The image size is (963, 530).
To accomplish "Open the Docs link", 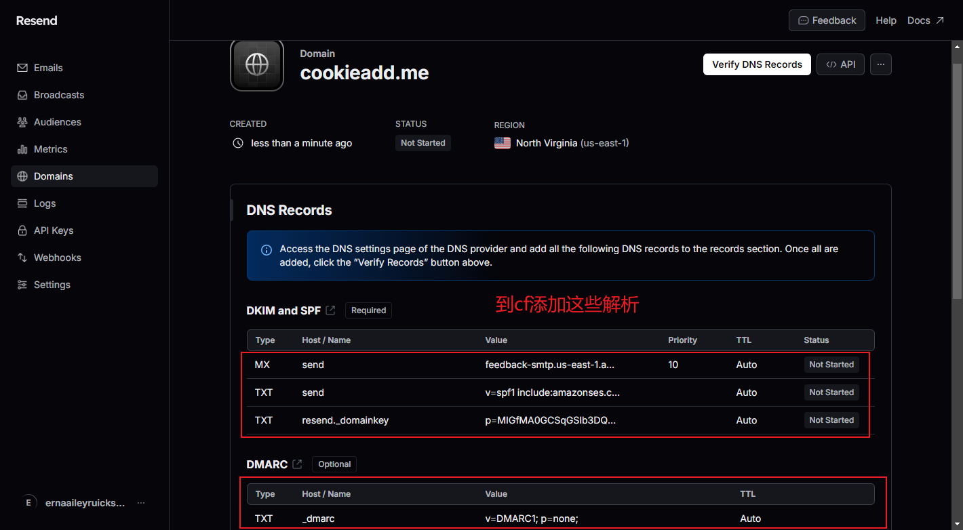I will (x=925, y=20).
